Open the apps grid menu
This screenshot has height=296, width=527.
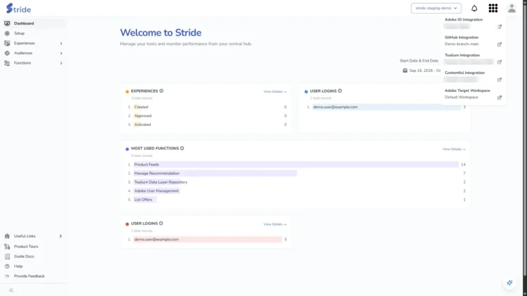point(493,8)
